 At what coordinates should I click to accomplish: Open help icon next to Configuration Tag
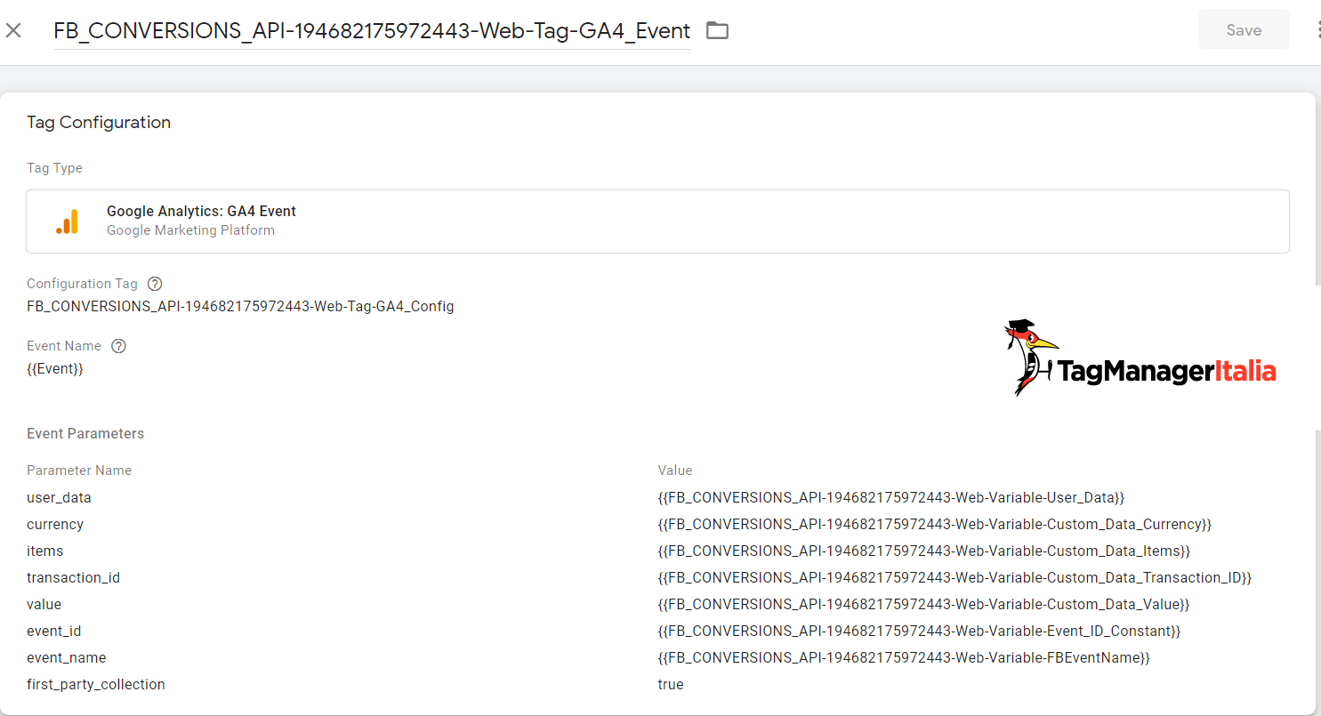pyautogui.click(x=155, y=284)
